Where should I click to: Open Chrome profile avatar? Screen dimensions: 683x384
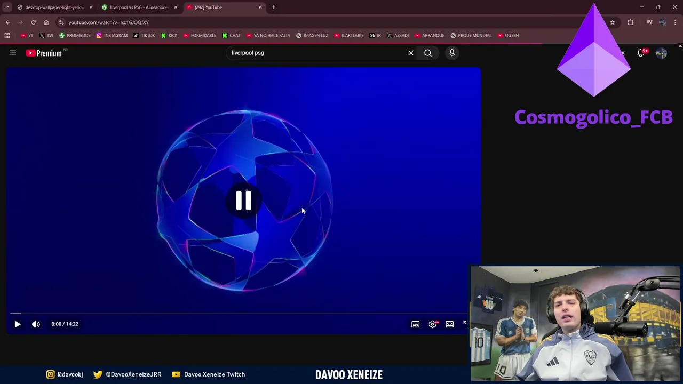tap(662, 22)
